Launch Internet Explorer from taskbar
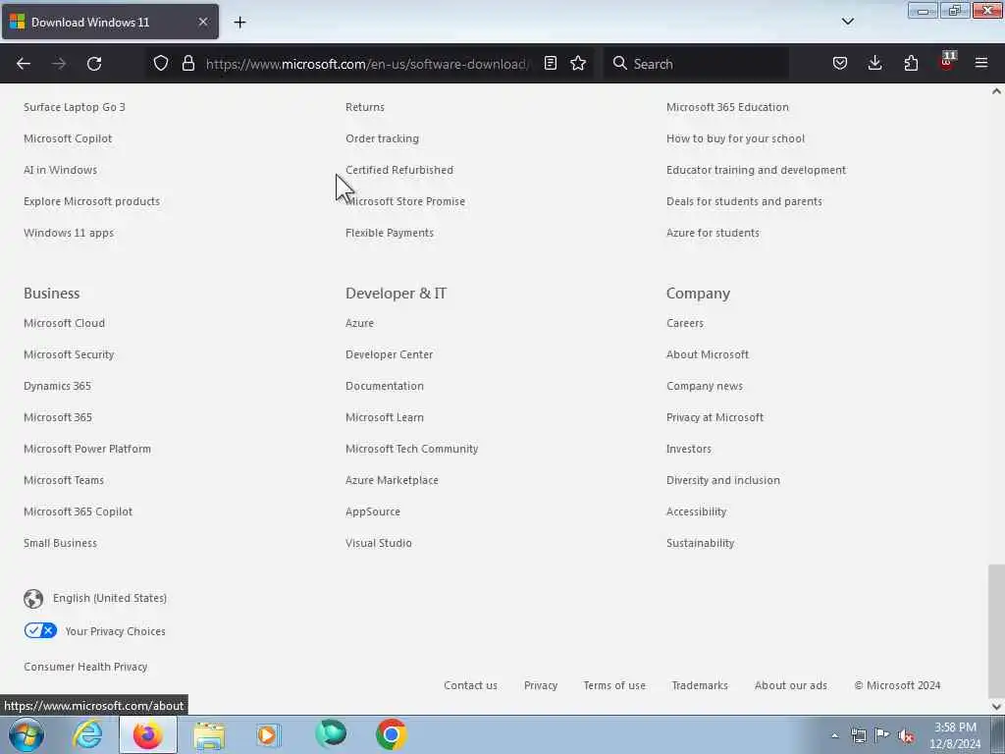 pos(87,734)
